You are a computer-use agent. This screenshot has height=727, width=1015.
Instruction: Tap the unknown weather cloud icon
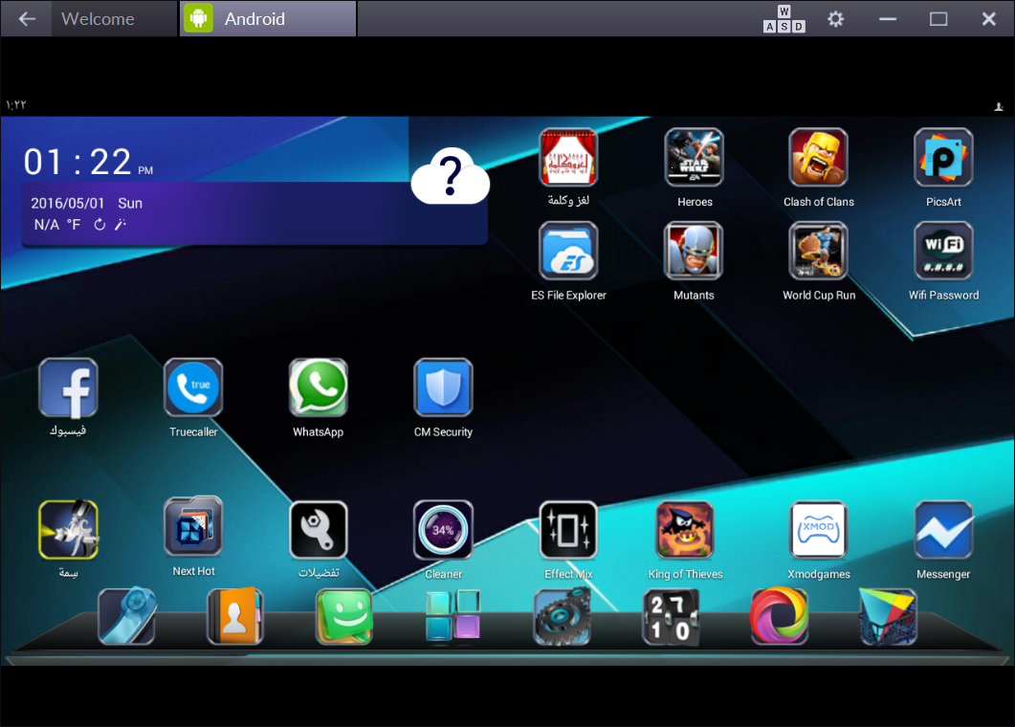(450, 175)
